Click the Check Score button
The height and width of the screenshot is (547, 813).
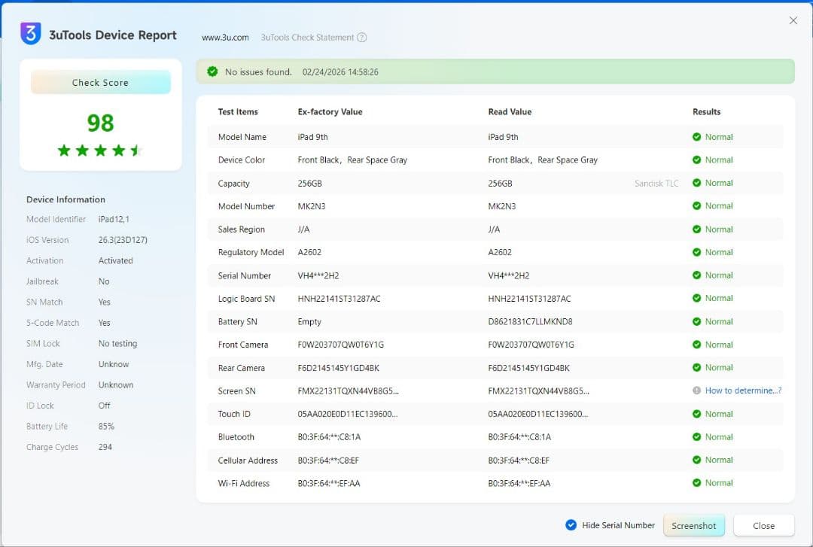pyautogui.click(x=101, y=83)
